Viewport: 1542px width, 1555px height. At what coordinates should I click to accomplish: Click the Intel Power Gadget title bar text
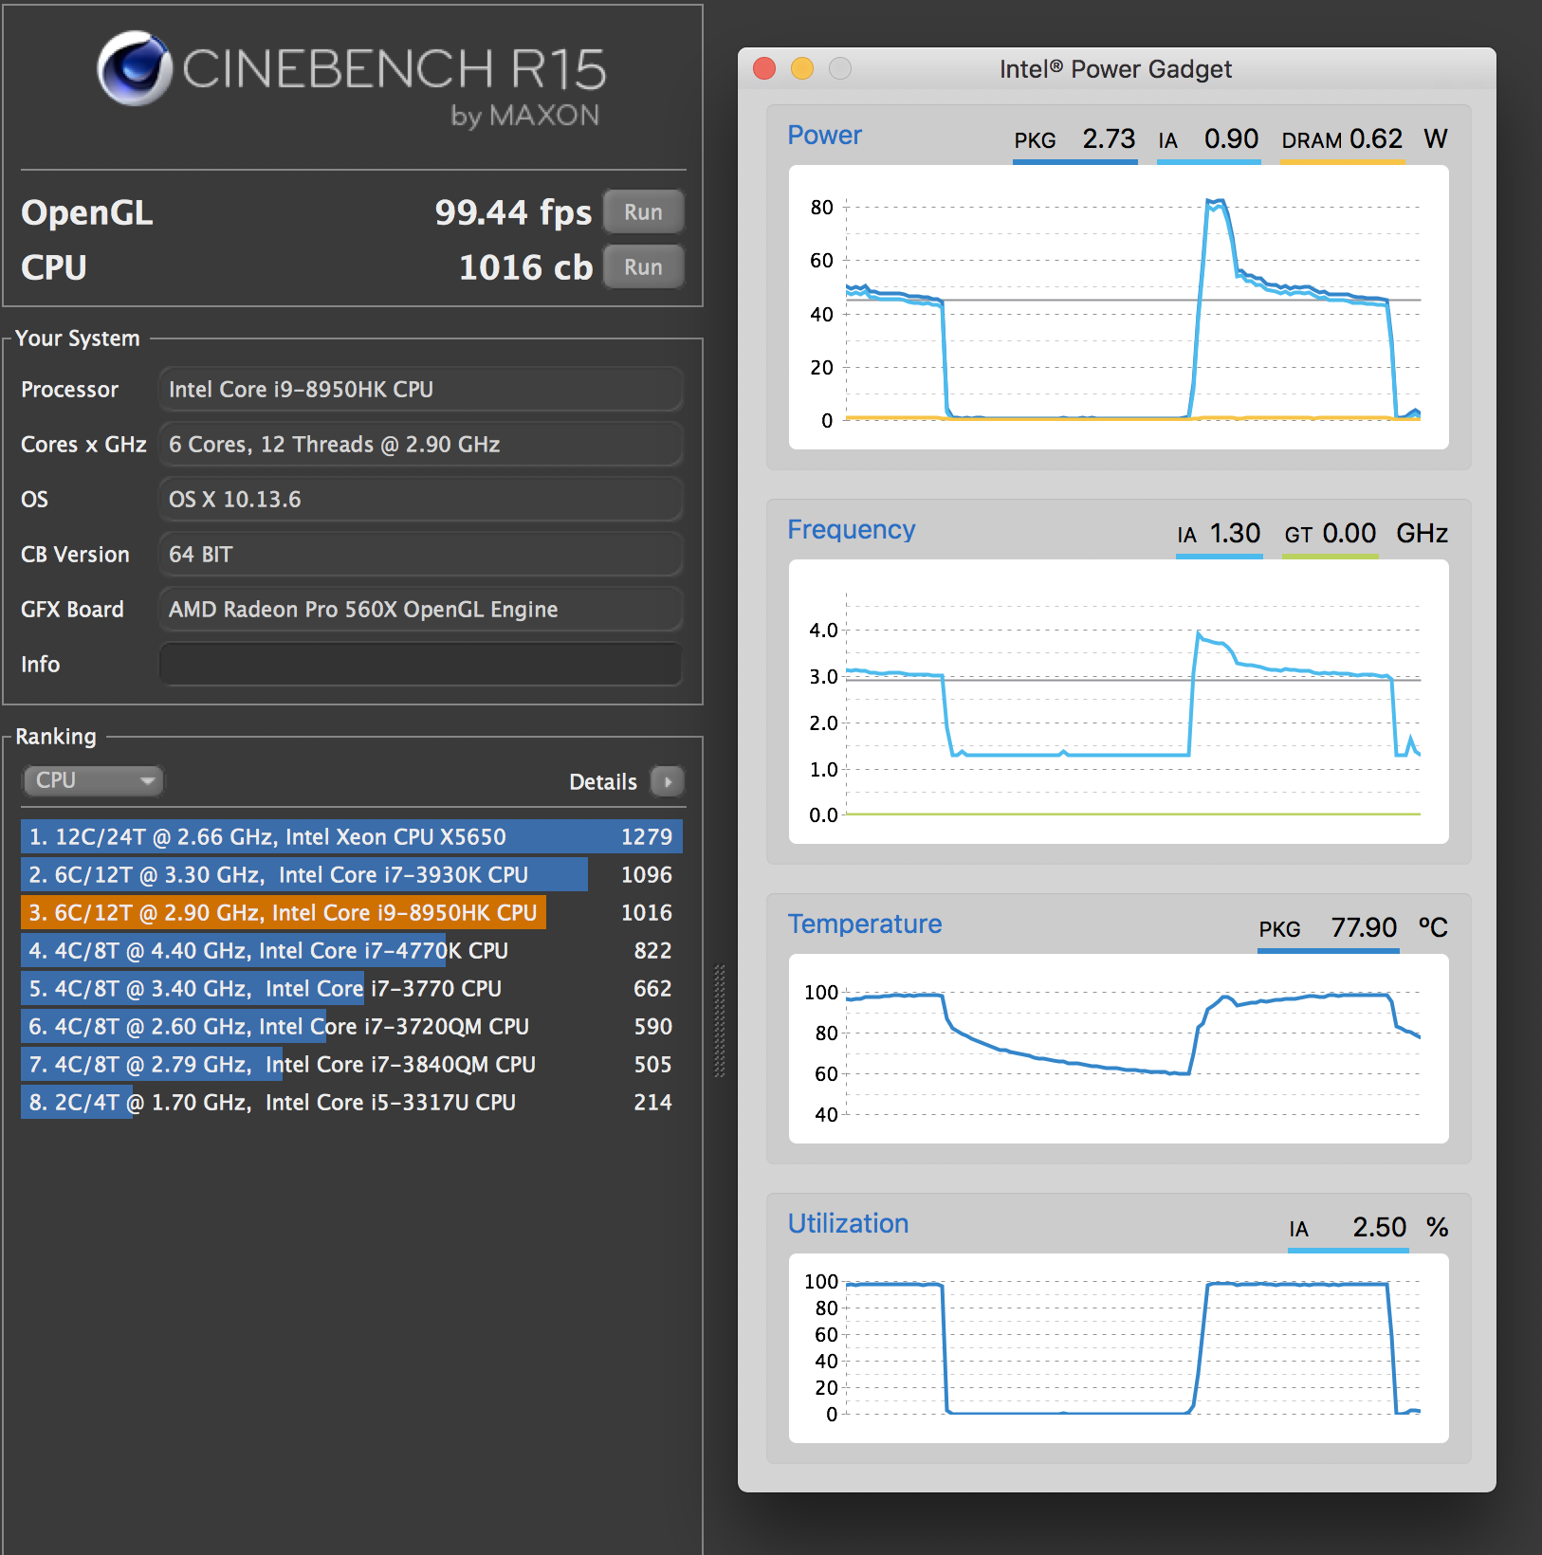(x=1115, y=69)
